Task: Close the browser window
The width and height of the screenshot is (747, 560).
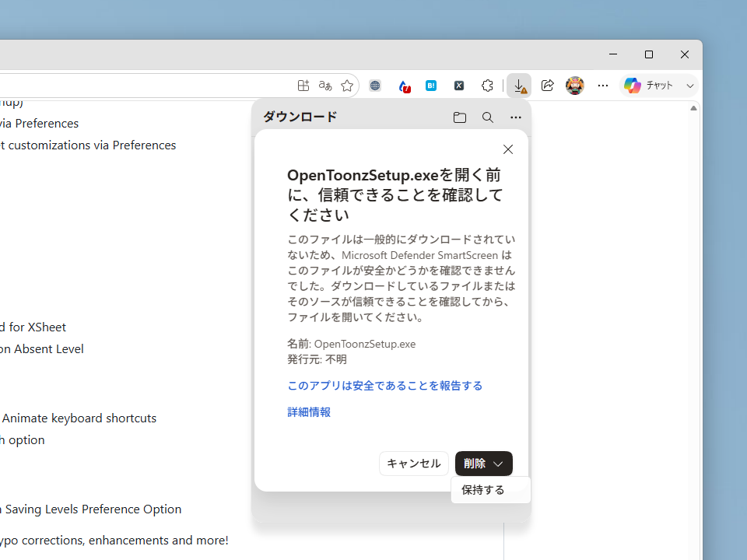Action: (x=685, y=54)
